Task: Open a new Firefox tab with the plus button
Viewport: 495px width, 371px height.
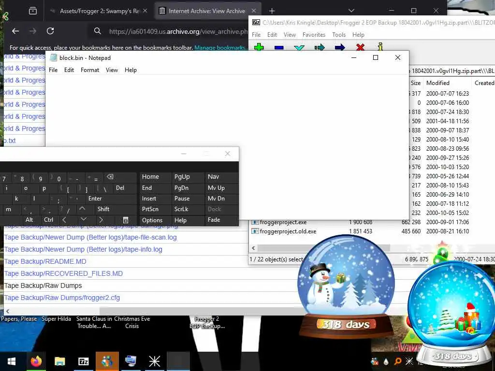Action: [x=272, y=11]
